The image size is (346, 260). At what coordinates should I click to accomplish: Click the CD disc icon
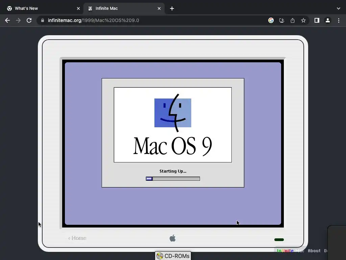pos(160,256)
